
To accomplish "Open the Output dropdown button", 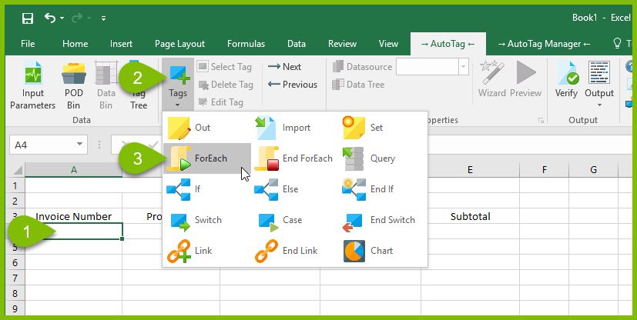I will pos(599,85).
